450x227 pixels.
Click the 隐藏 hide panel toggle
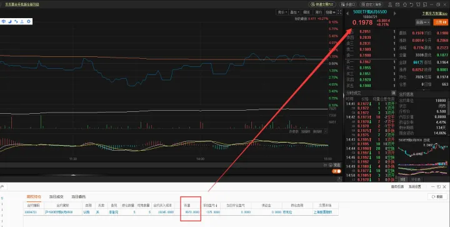[x=331, y=12]
